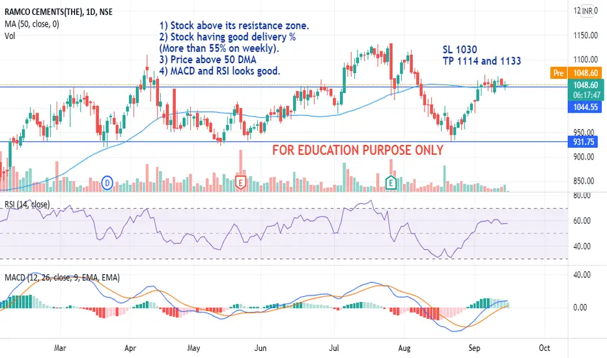Click the dividend D marker icon
This screenshot has width=607, height=358.
pos(107,183)
